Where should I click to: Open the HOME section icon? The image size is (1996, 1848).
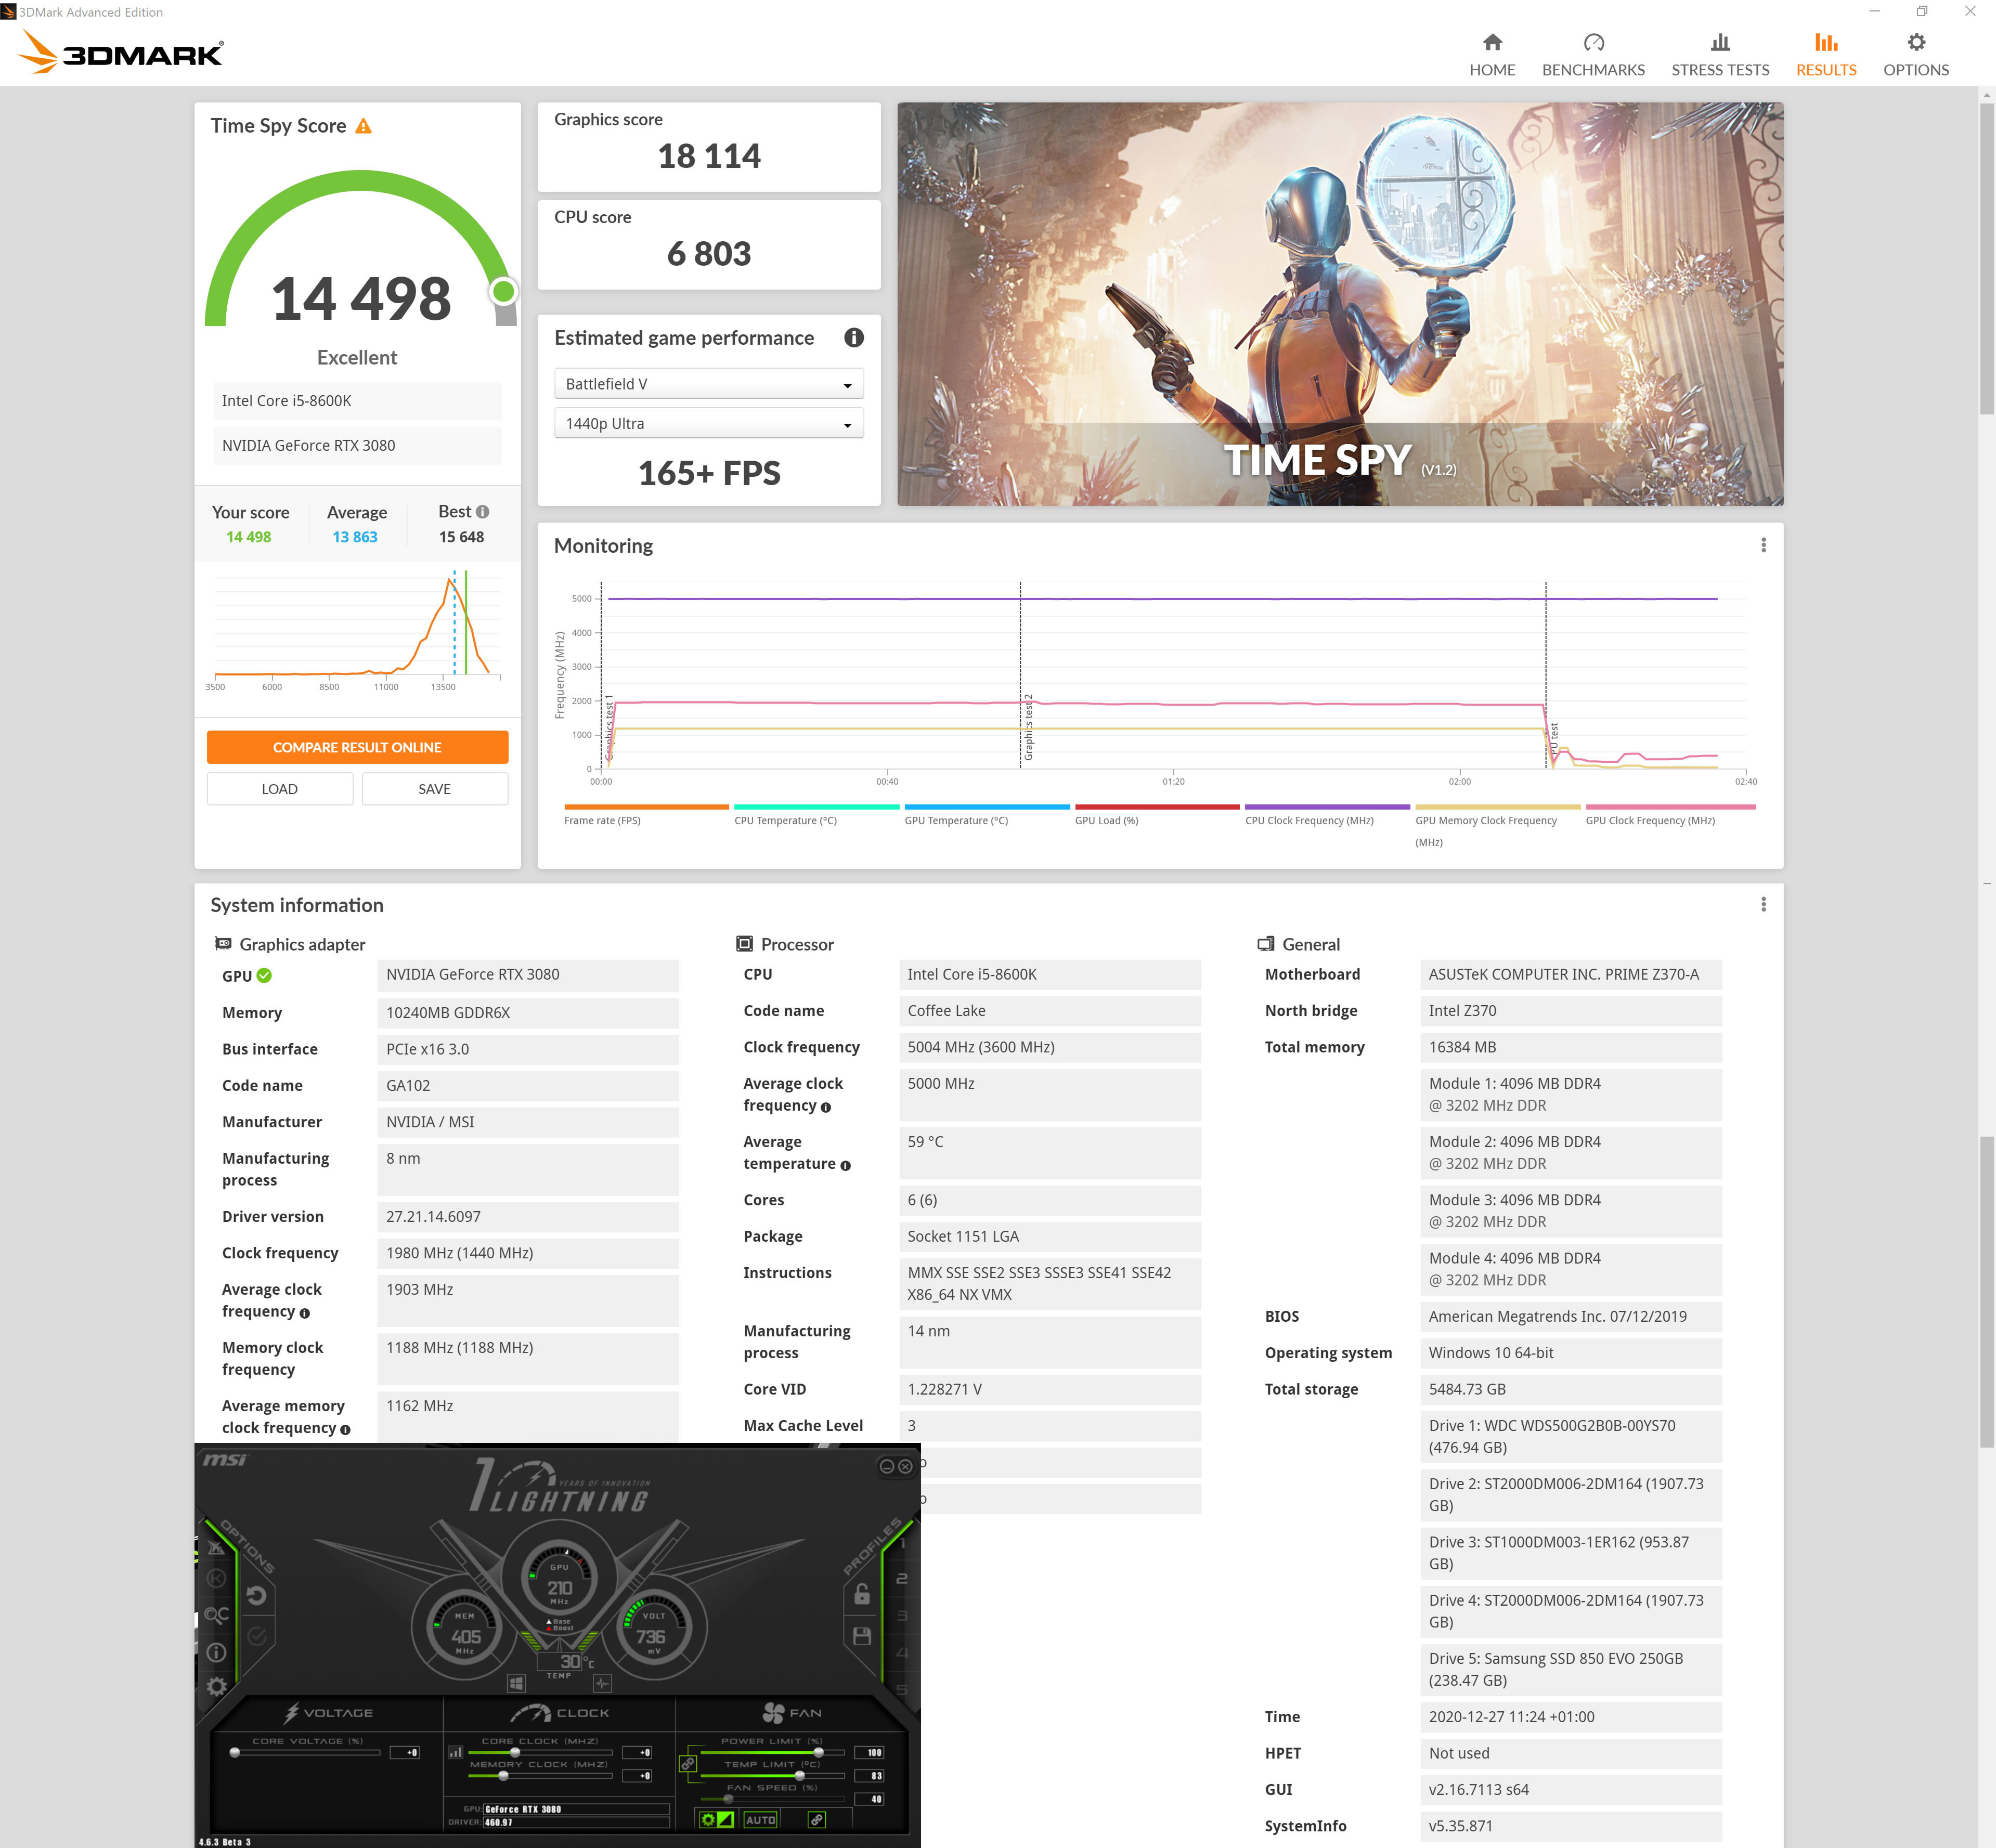[x=1492, y=42]
